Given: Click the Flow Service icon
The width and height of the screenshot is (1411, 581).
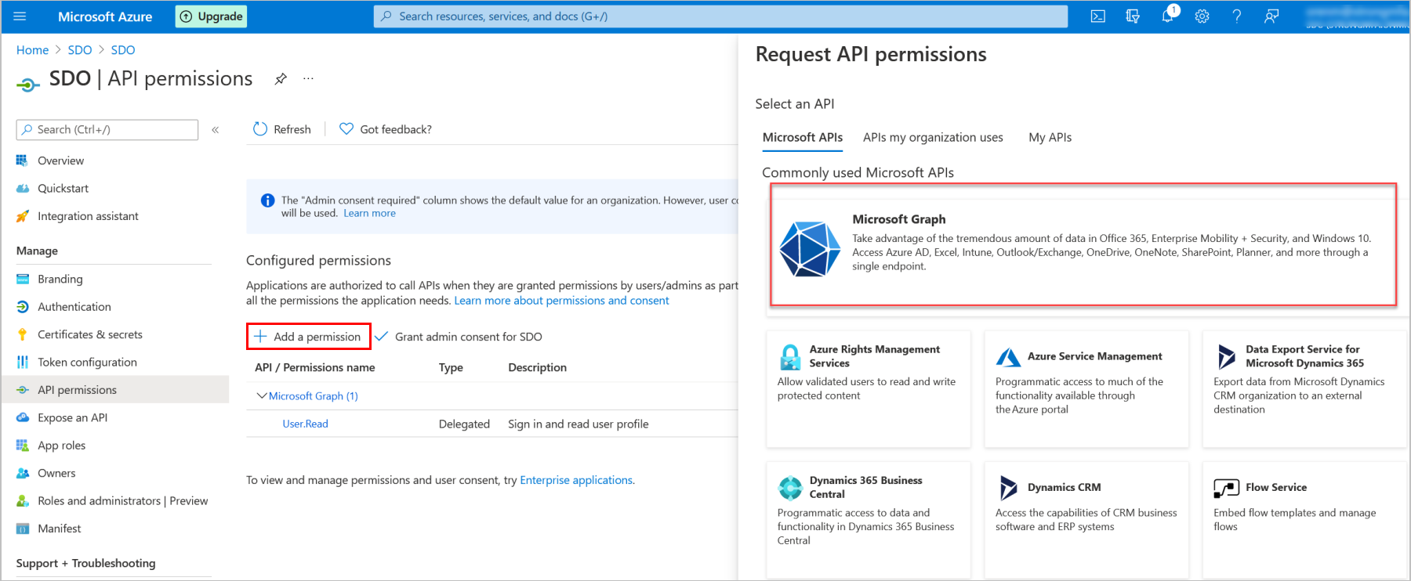Looking at the screenshot, I should [x=1226, y=488].
